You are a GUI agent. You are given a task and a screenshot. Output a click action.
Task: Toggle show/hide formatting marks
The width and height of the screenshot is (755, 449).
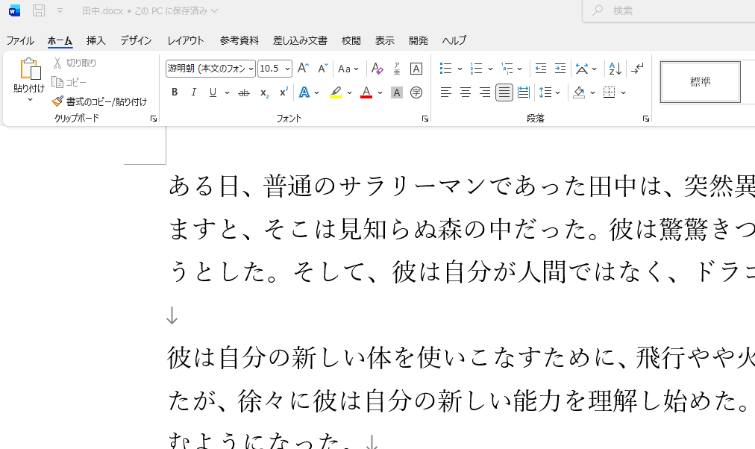[x=637, y=69]
